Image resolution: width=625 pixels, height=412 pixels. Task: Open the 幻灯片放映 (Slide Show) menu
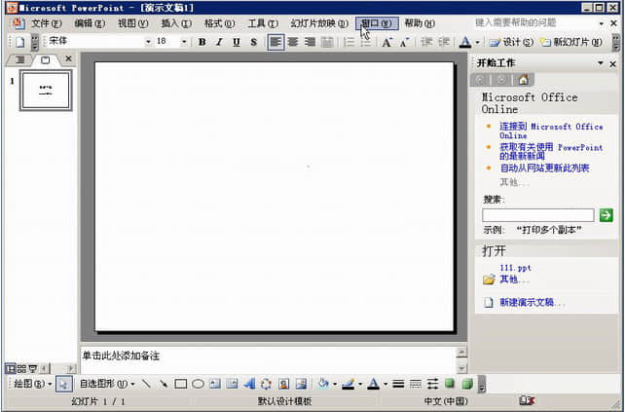[318, 22]
